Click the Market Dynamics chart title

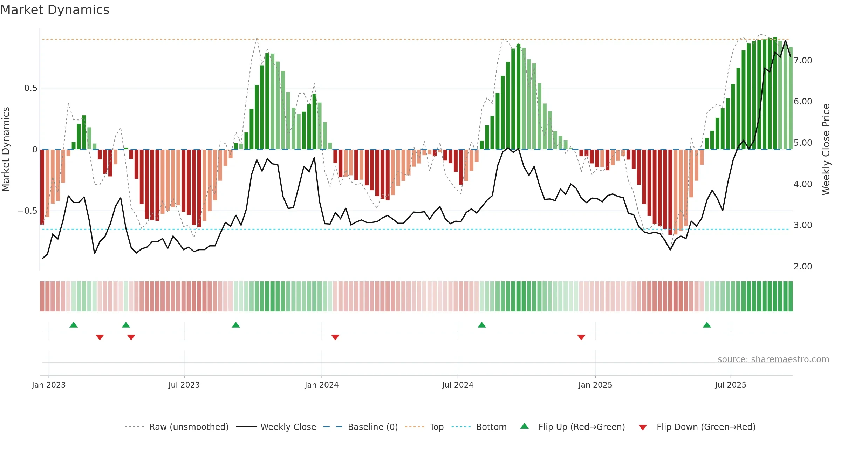pos(55,10)
